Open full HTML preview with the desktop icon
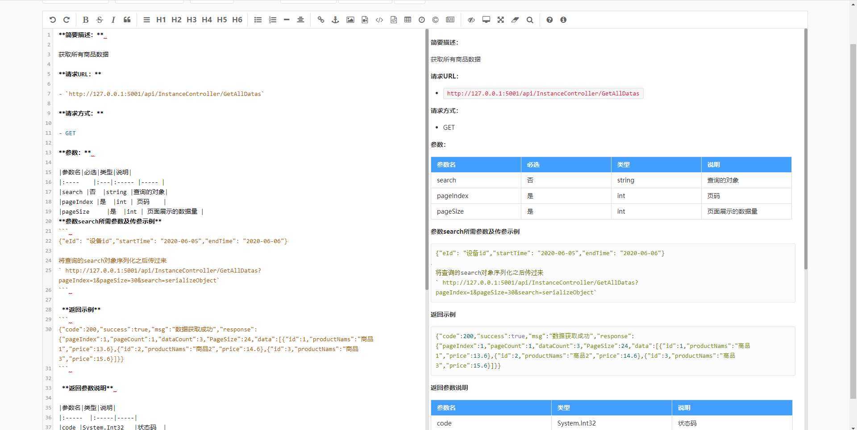The image size is (857, 430). click(486, 20)
